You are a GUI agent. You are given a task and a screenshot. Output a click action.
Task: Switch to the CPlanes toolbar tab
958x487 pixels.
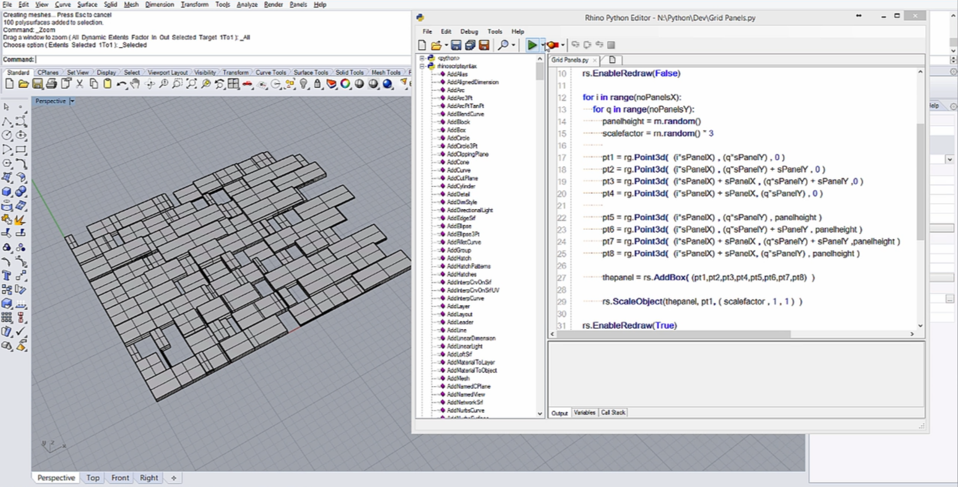coord(48,72)
